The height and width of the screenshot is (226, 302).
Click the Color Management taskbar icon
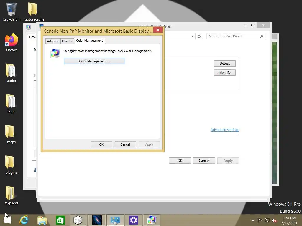click(x=152, y=220)
